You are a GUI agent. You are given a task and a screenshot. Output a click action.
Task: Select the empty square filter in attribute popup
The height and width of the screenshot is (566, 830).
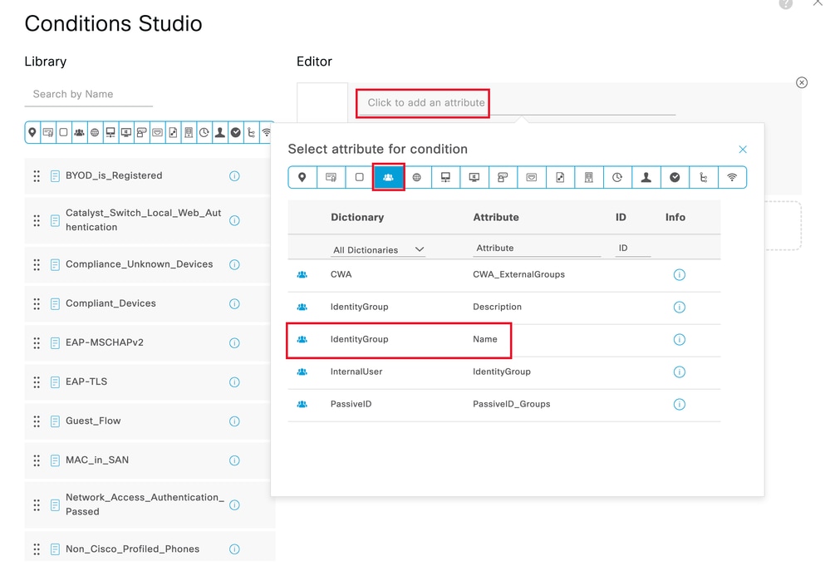click(x=360, y=177)
